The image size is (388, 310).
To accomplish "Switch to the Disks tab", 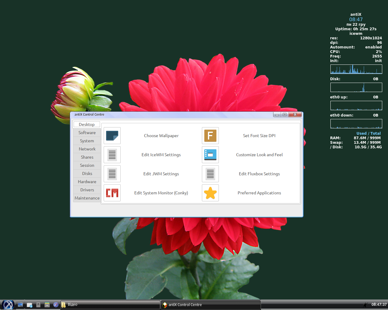I will (x=87, y=173).
